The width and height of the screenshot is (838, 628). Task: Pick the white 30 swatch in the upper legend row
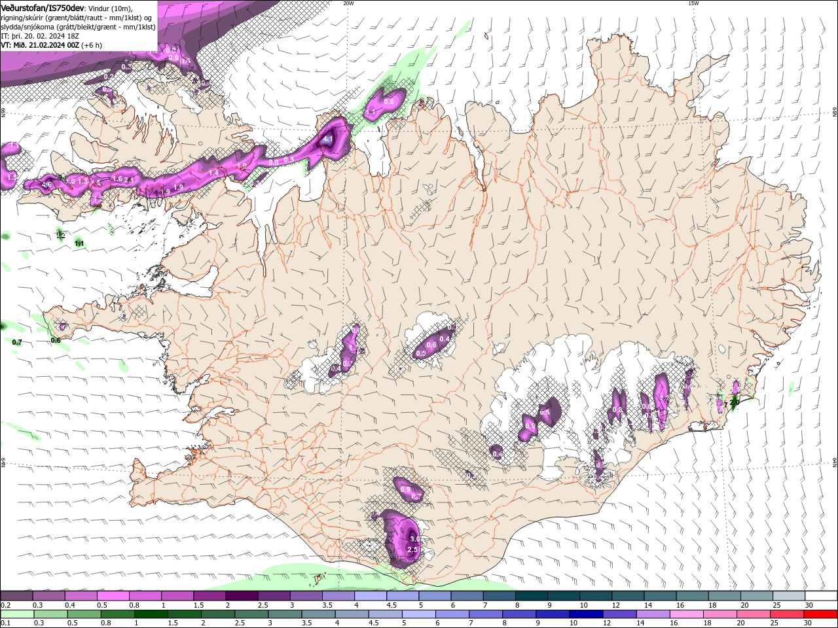tap(821, 595)
